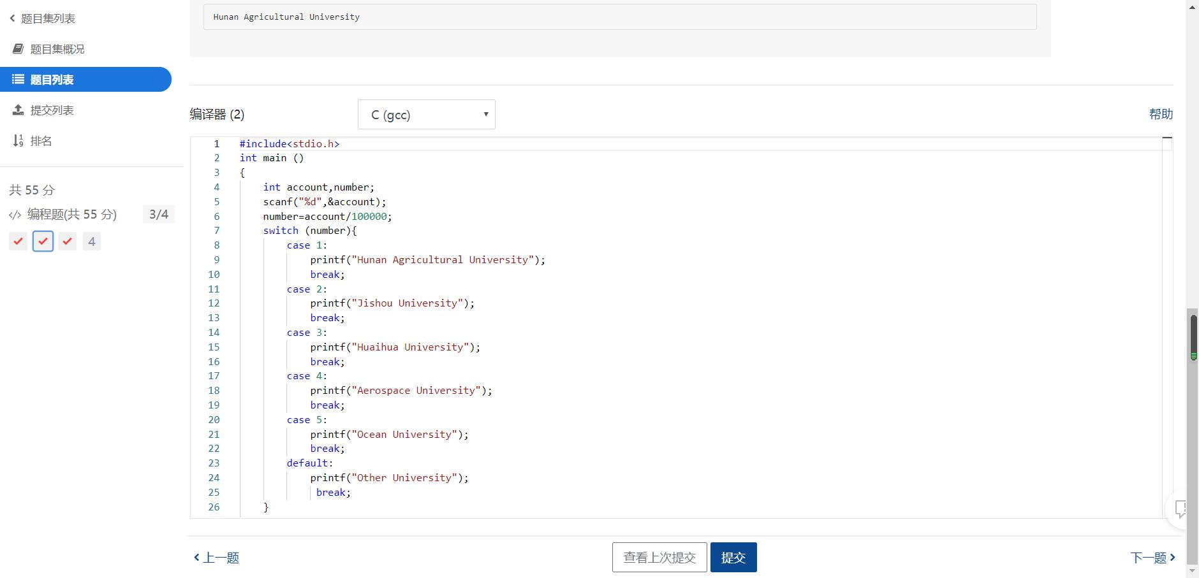
Task: Click the 提交 submit button
Action: (733, 558)
